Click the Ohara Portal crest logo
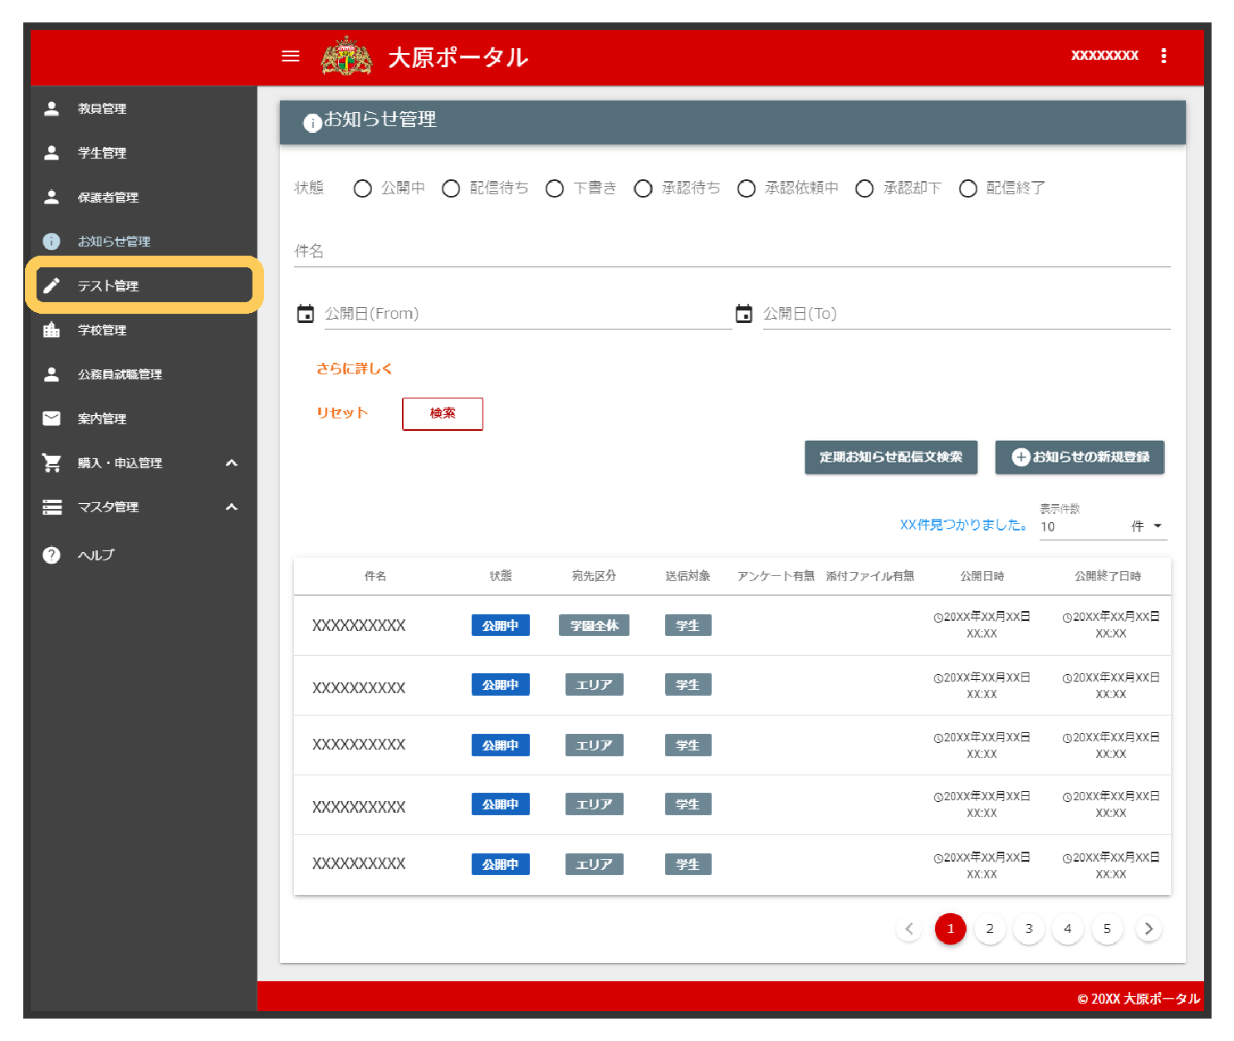This screenshot has height=1041, width=1234. pos(346,56)
